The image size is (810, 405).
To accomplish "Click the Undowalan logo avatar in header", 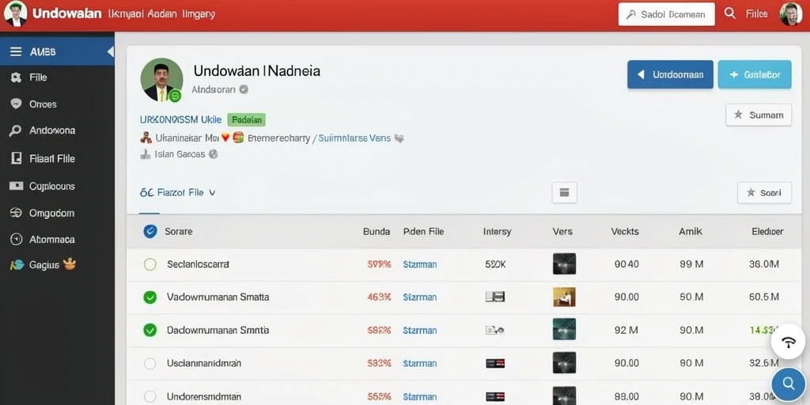I will (x=15, y=14).
